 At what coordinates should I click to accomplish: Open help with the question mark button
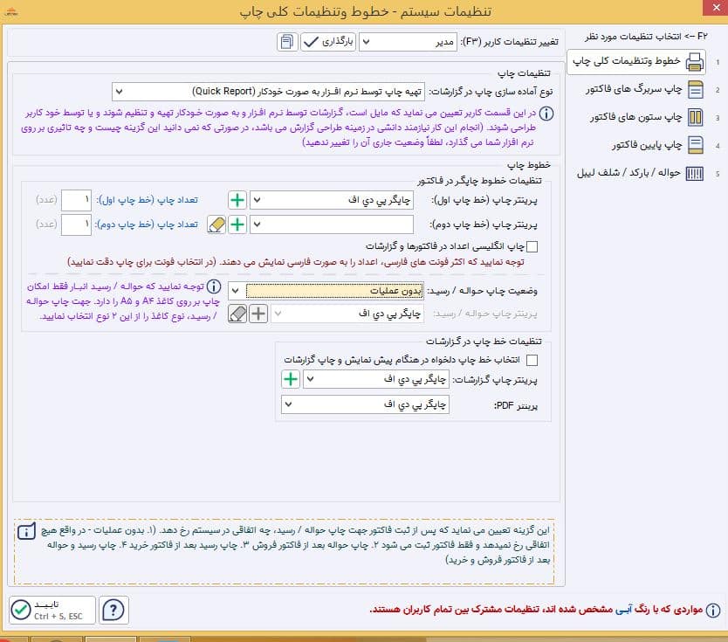pyautogui.click(x=113, y=610)
